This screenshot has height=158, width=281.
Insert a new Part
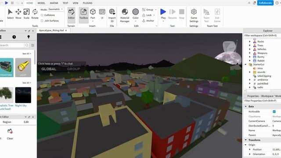pyautogui.click(x=93, y=14)
